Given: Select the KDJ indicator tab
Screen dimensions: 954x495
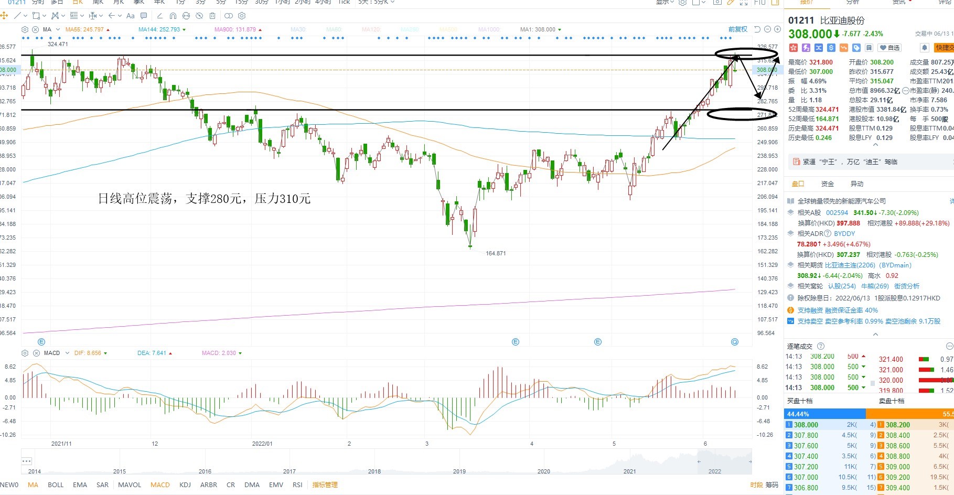Looking at the screenshot, I should pyautogui.click(x=185, y=485).
